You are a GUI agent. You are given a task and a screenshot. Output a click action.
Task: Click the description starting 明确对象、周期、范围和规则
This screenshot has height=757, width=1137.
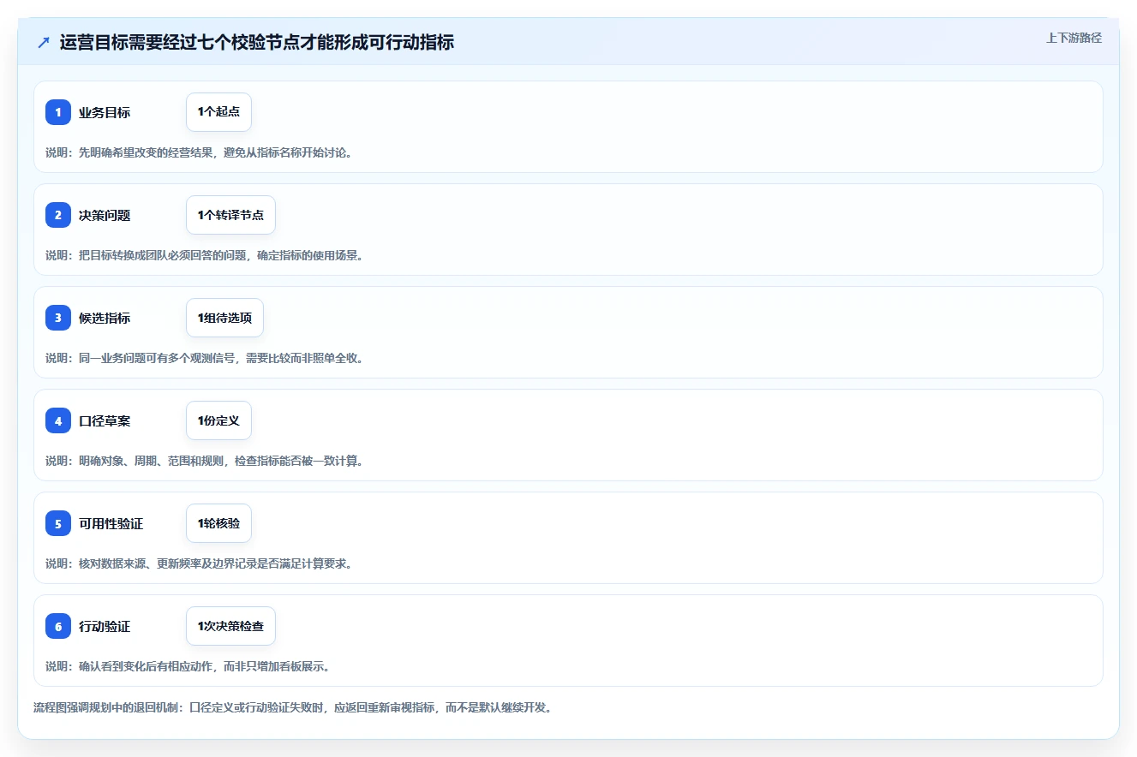[205, 461]
